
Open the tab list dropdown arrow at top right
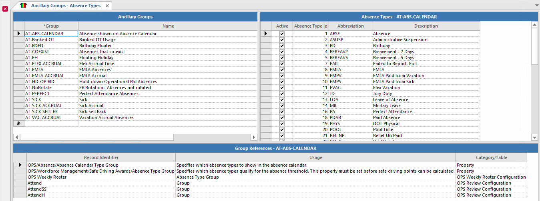(537, 6)
